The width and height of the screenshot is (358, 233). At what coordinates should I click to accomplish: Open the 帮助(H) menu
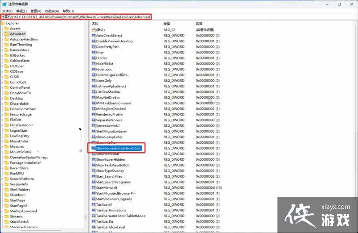click(x=68, y=11)
